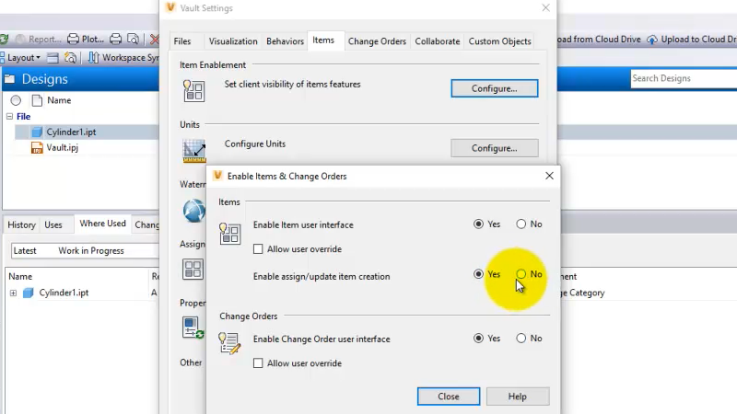
Task: Click the Change Orders notepad icon in the dialog
Action: tap(229, 343)
